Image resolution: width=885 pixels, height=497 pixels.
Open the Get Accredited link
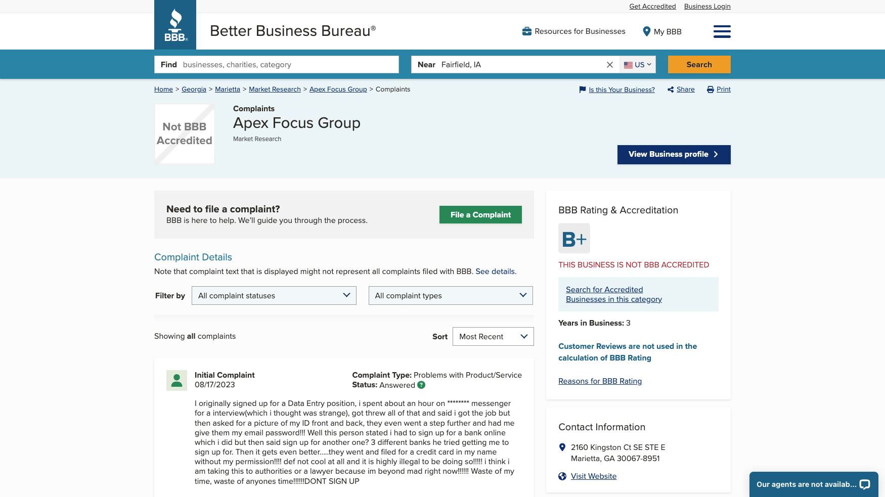[x=652, y=7]
